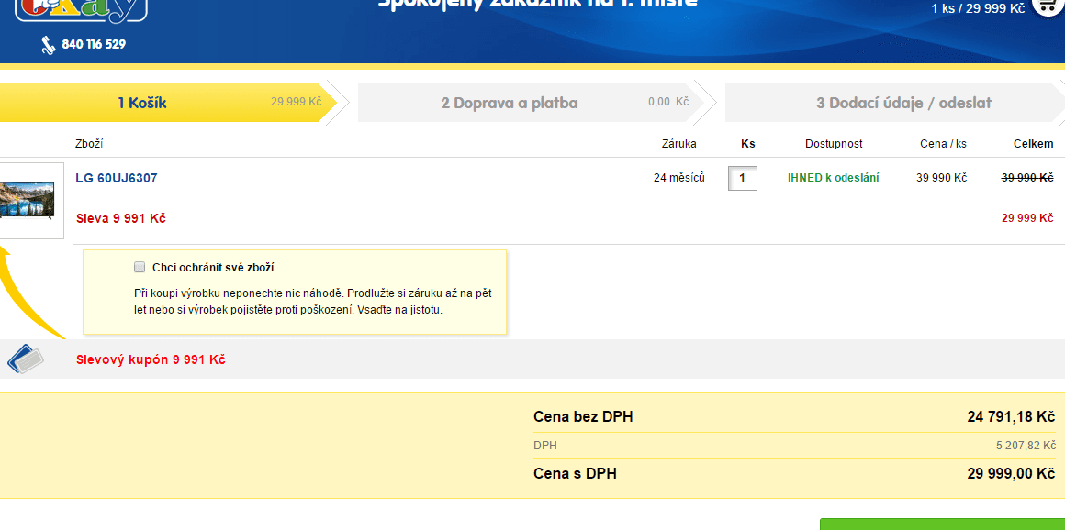Click the 'Sleva 9 991 Kč' discount text
The height and width of the screenshot is (530, 1065).
click(120, 218)
